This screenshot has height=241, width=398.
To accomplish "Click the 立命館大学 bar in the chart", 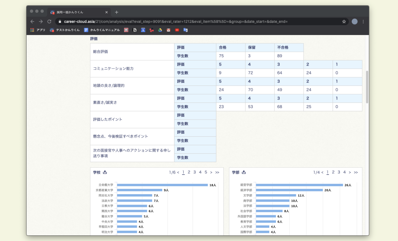I will pos(162,185).
